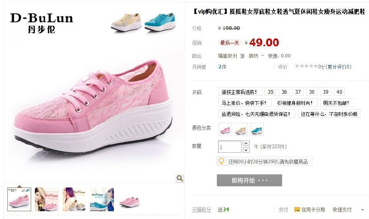This screenshot has height=219, width=369.
Task: Select shoe size 35
Action: tap(271, 92)
